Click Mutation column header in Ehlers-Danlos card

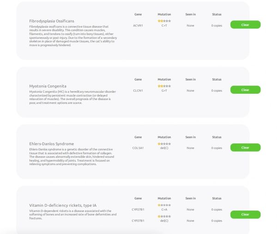pyautogui.click(x=164, y=137)
